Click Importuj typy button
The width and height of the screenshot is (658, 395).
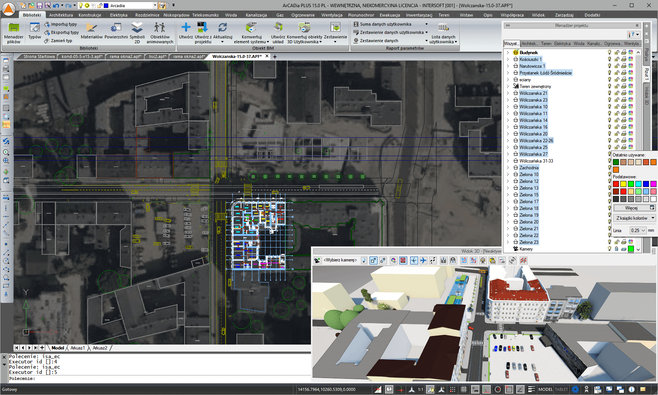pyautogui.click(x=60, y=24)
